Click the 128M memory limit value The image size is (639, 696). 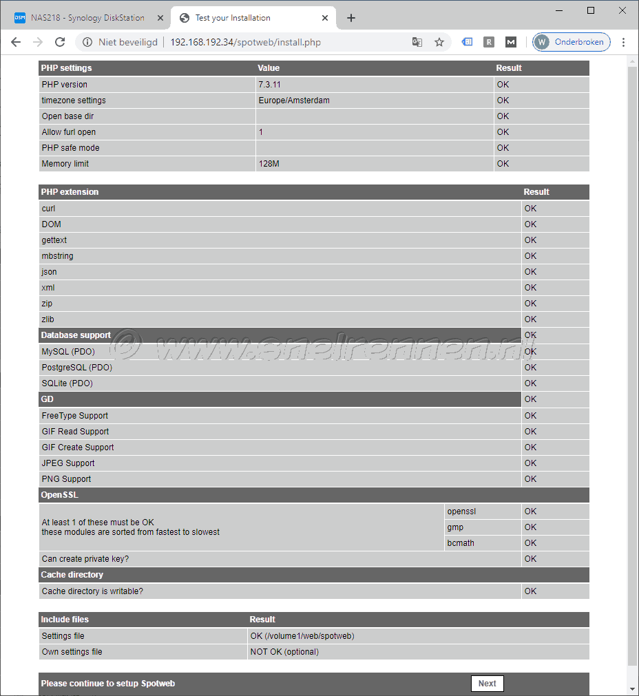point(269,164)
